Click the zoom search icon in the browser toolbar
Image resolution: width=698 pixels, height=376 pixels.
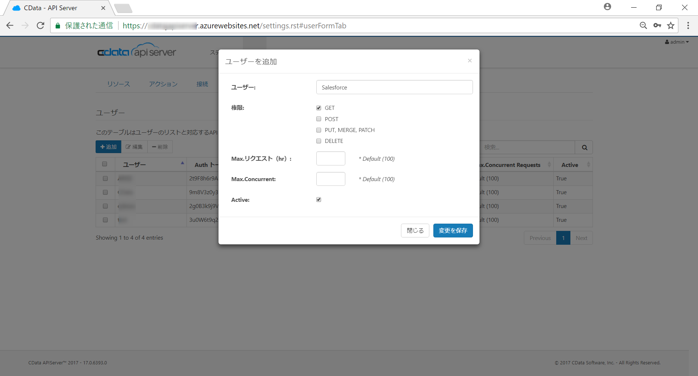pyautogui.click(x=643, y=25)
